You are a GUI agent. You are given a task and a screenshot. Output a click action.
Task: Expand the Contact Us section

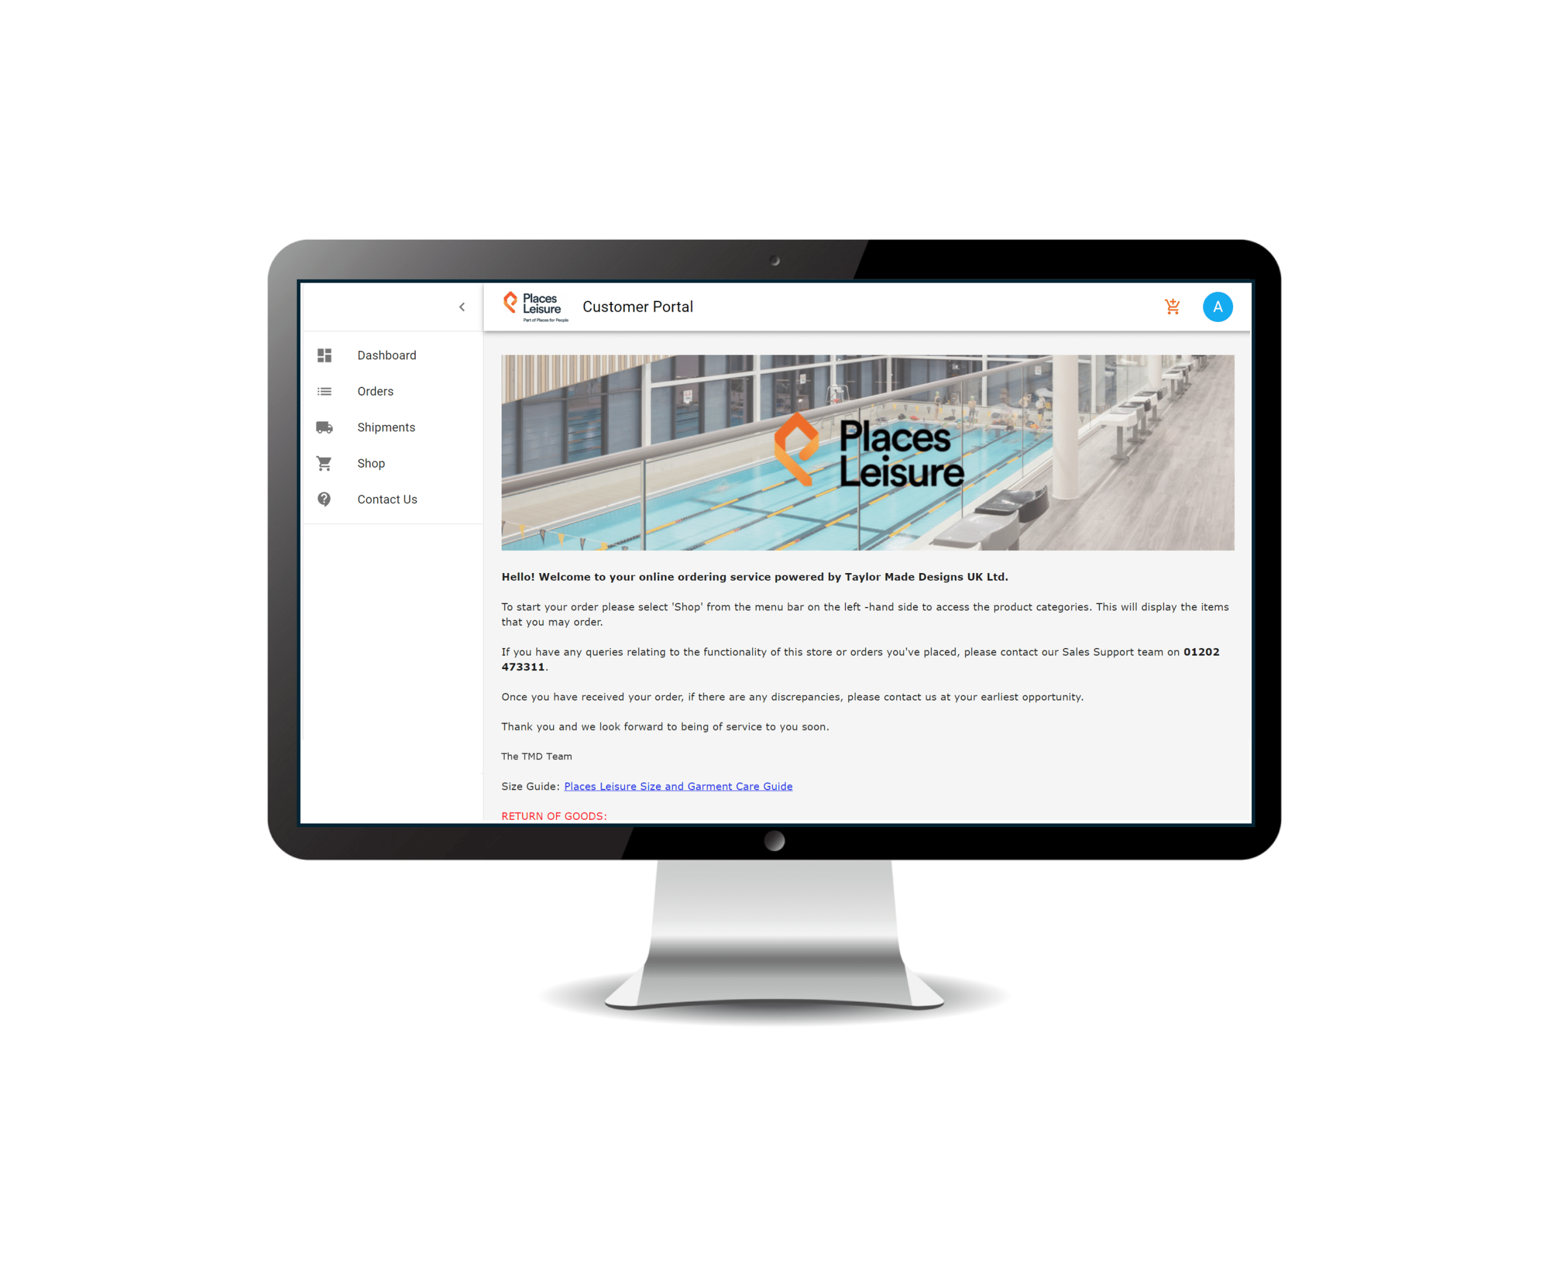386,499
